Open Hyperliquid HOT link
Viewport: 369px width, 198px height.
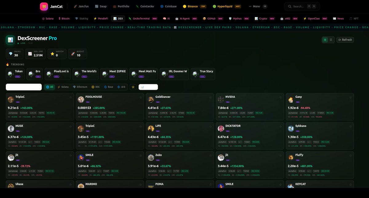pyautogui.click(x=227, y=6)
